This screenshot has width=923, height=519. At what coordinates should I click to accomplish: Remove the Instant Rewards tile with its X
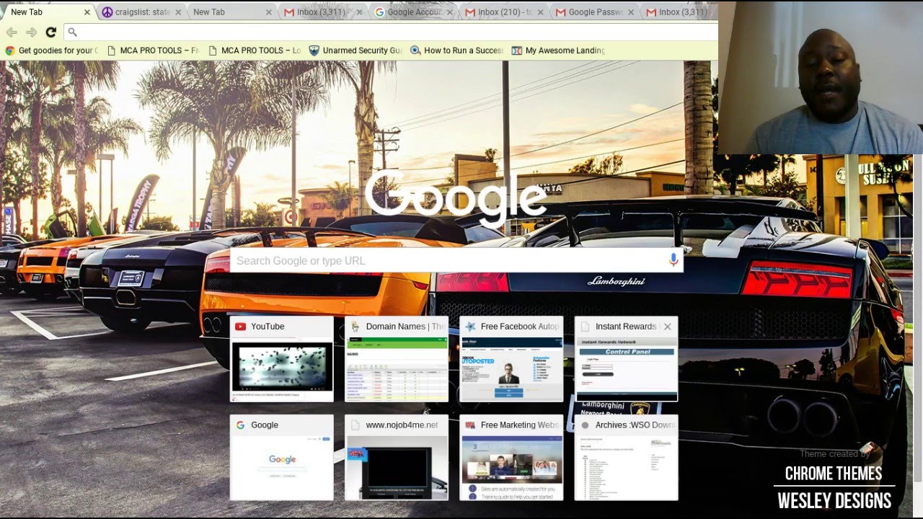[x=667, y=327]
